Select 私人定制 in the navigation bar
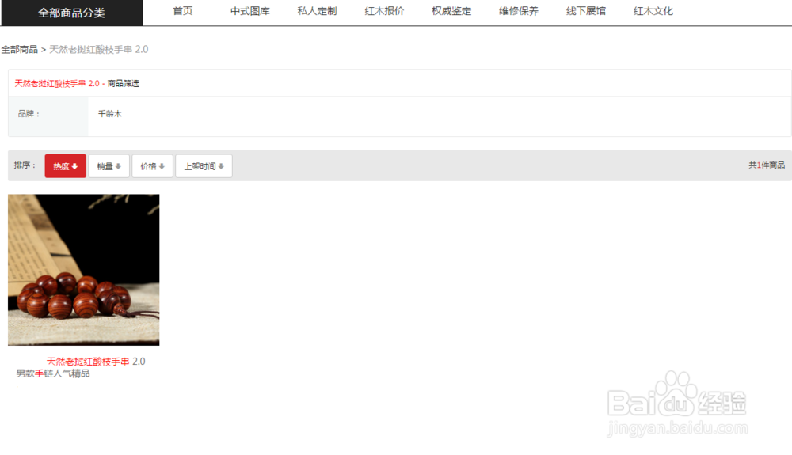This screenshot has height=455, width=792. pos(318,11)
